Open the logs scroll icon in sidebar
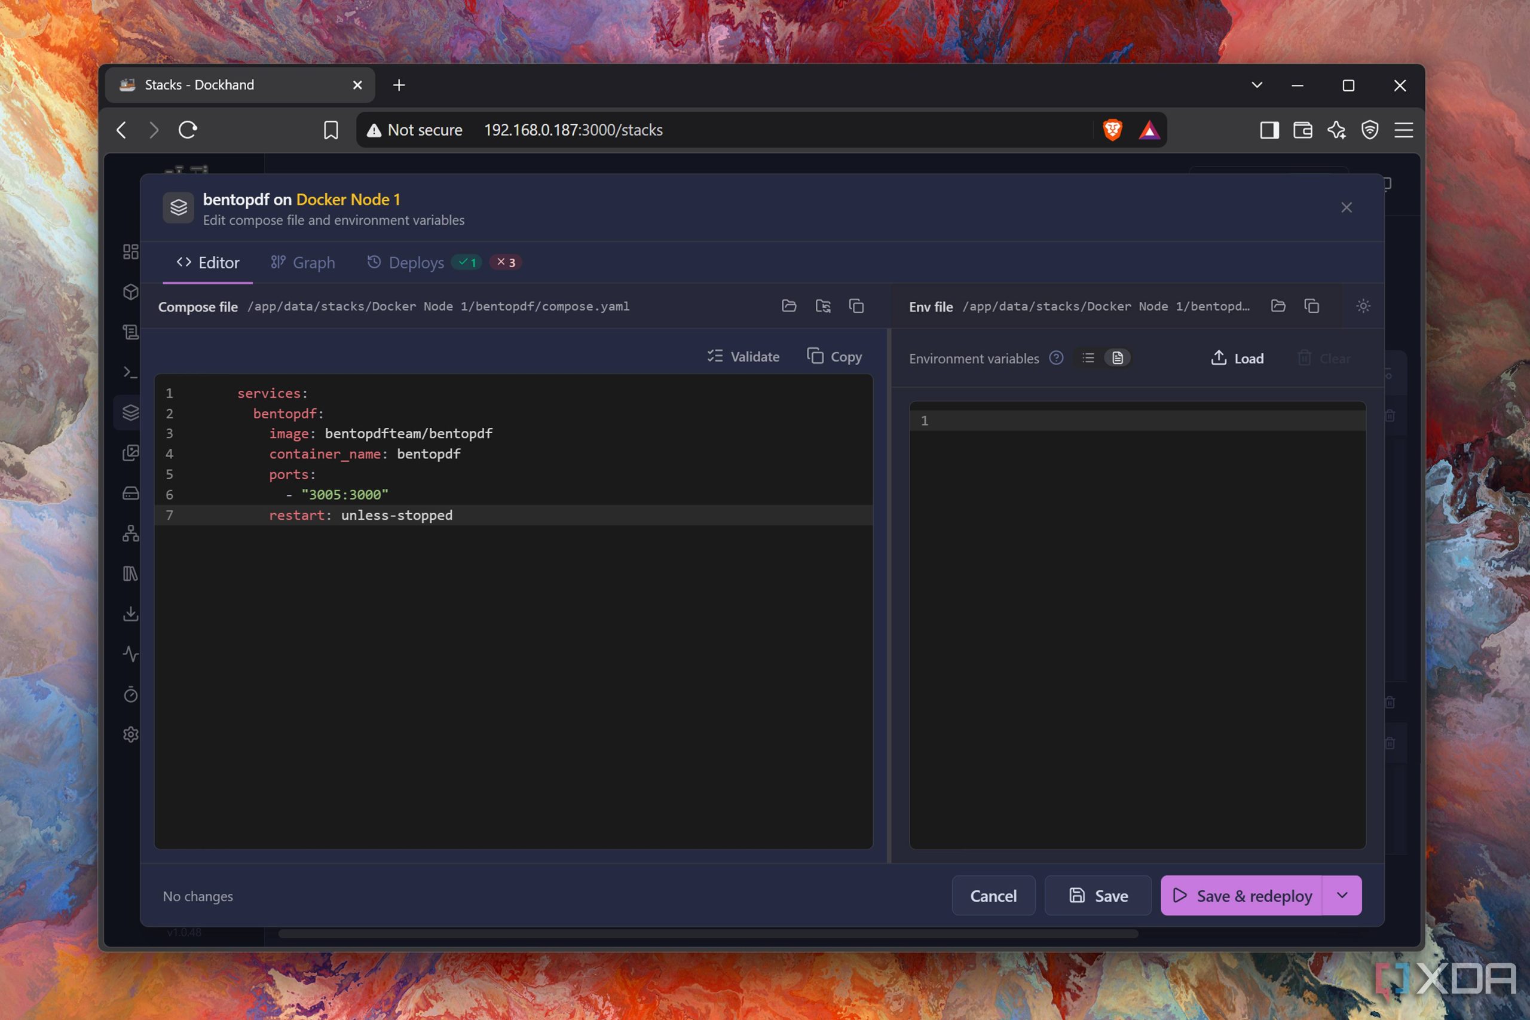 point(131,332)
